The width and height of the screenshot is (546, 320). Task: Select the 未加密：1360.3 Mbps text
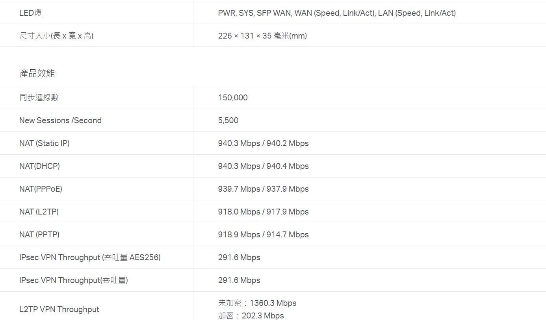coord(257,303)
